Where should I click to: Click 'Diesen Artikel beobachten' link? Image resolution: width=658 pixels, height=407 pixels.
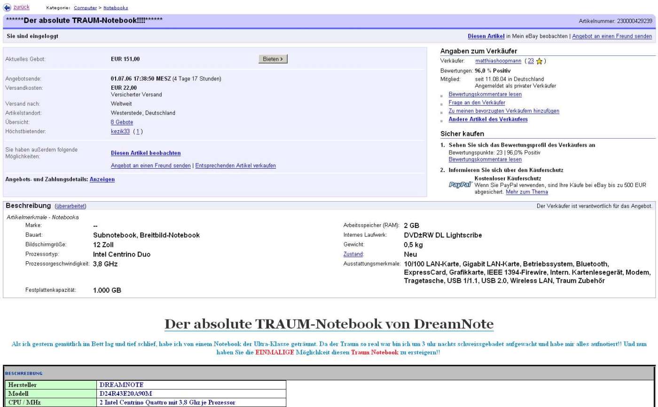[146, 153]
